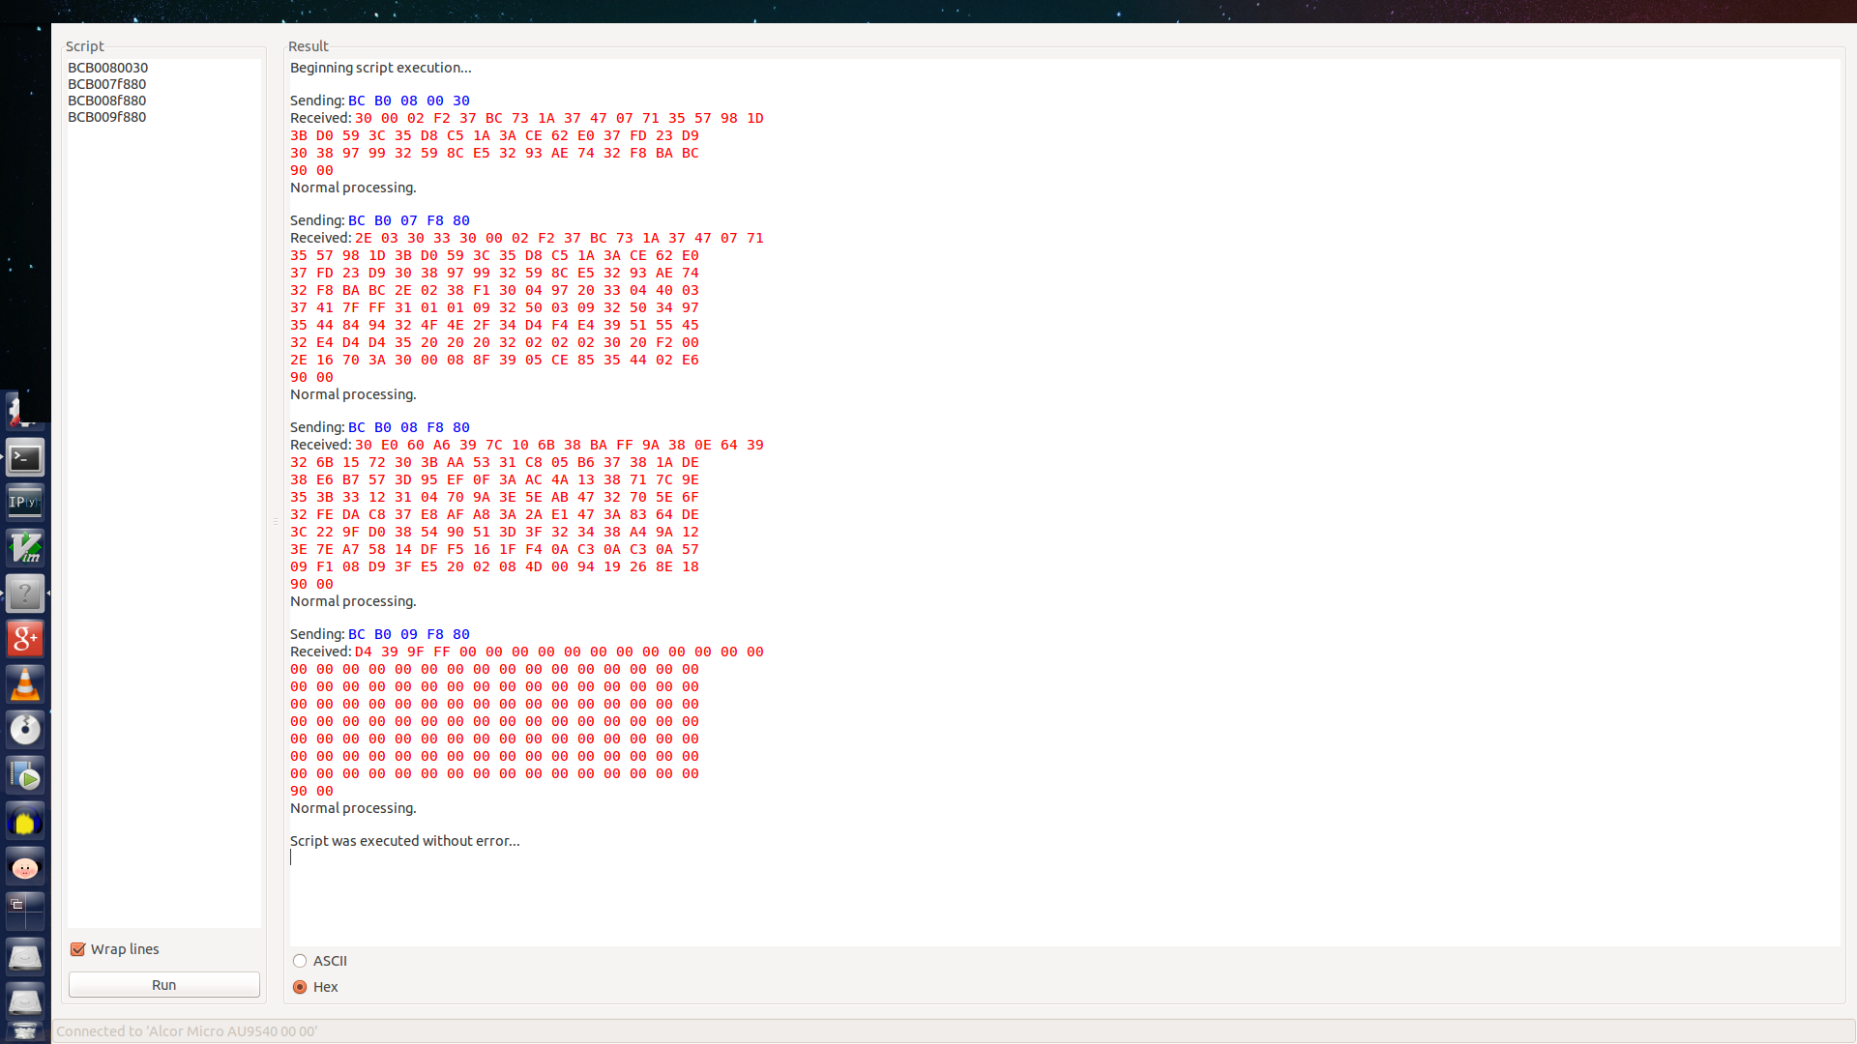Launch the yellow headphones audio app
The width and height of the screenshot is (1857, 1044).
click(25, 822)
